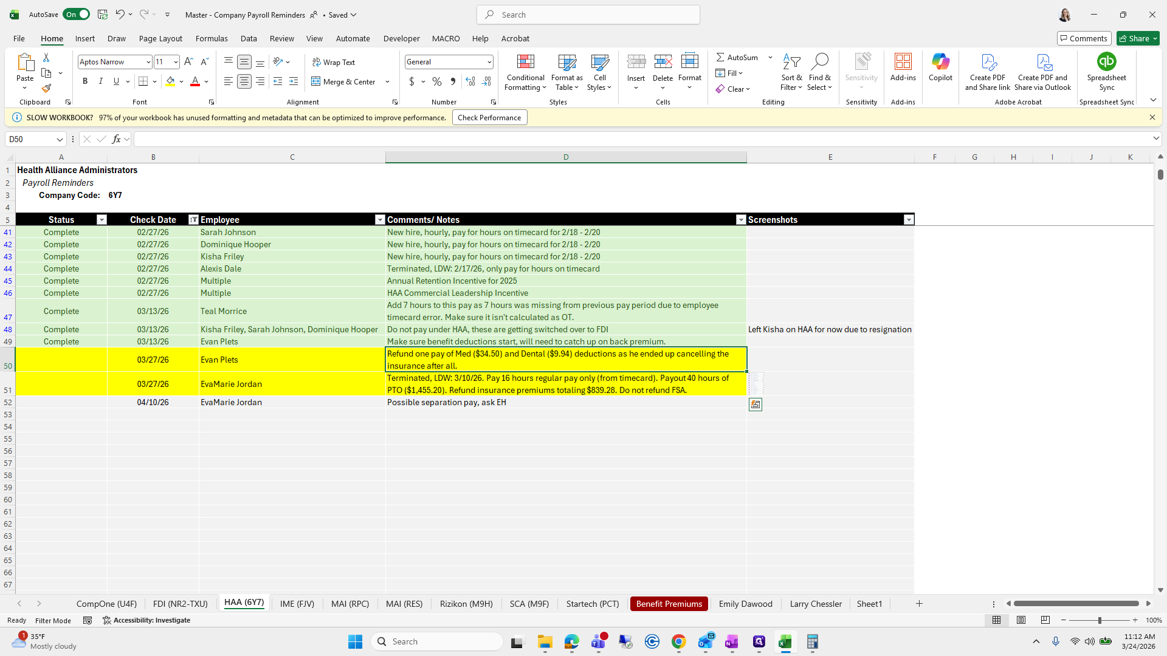Open the Status column filter dropdown
Image resolution: width=1167 pixels, height=656 pixels.
pos(102,220)
